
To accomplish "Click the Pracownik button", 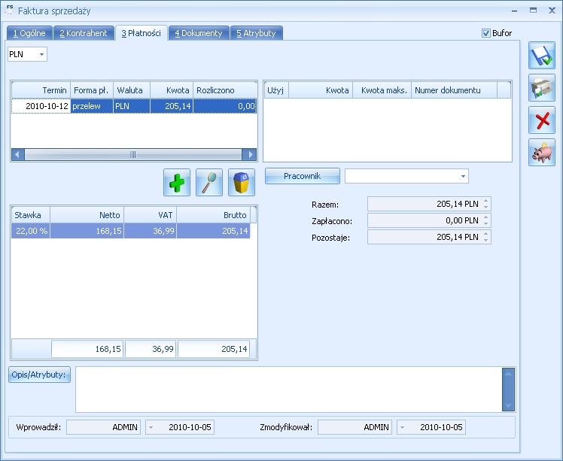I will point(303,176).
